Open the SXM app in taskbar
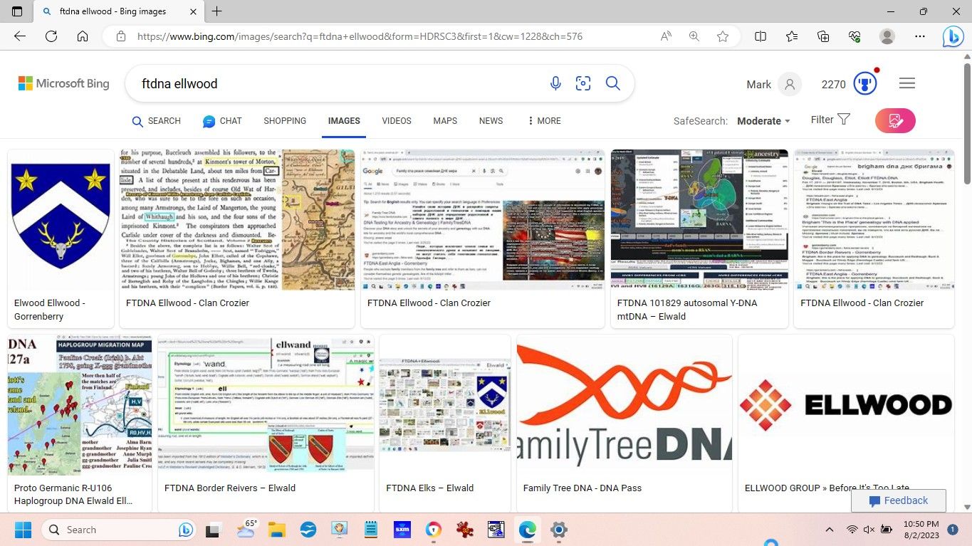 tap(402, 530)
